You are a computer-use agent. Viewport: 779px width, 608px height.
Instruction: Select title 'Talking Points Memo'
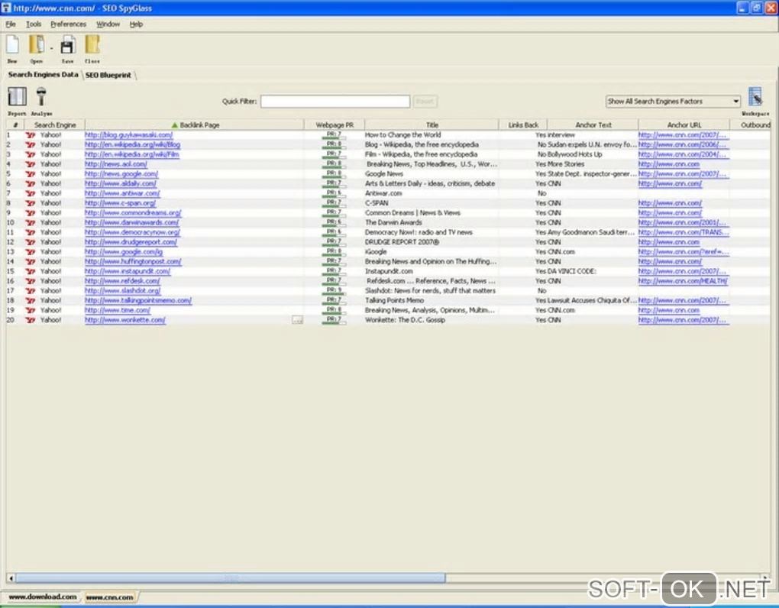[395, 300]
